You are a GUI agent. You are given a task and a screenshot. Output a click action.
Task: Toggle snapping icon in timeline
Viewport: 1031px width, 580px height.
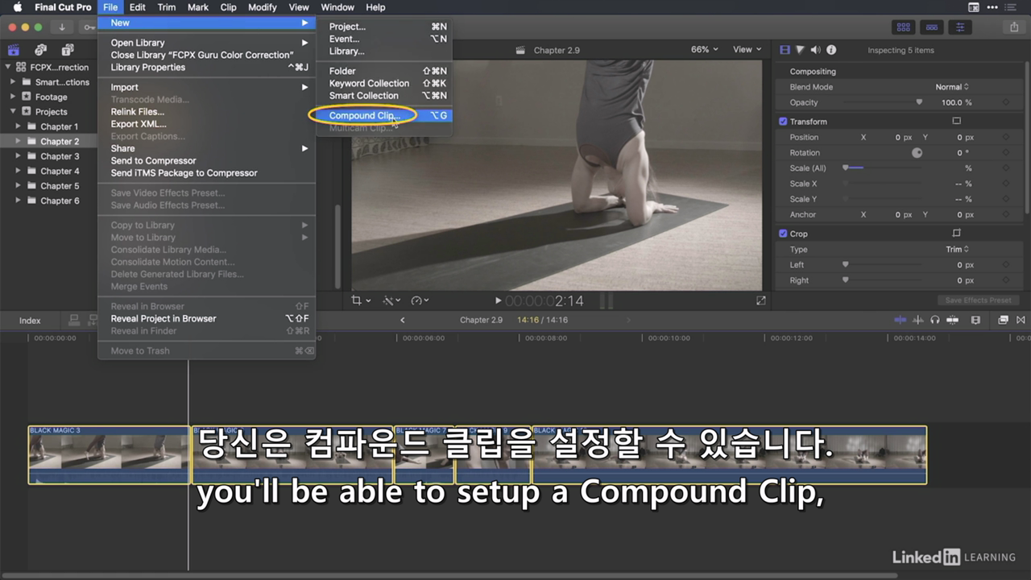pos(952,320)
